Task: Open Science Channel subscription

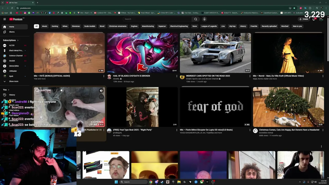Action: (14, 56)
